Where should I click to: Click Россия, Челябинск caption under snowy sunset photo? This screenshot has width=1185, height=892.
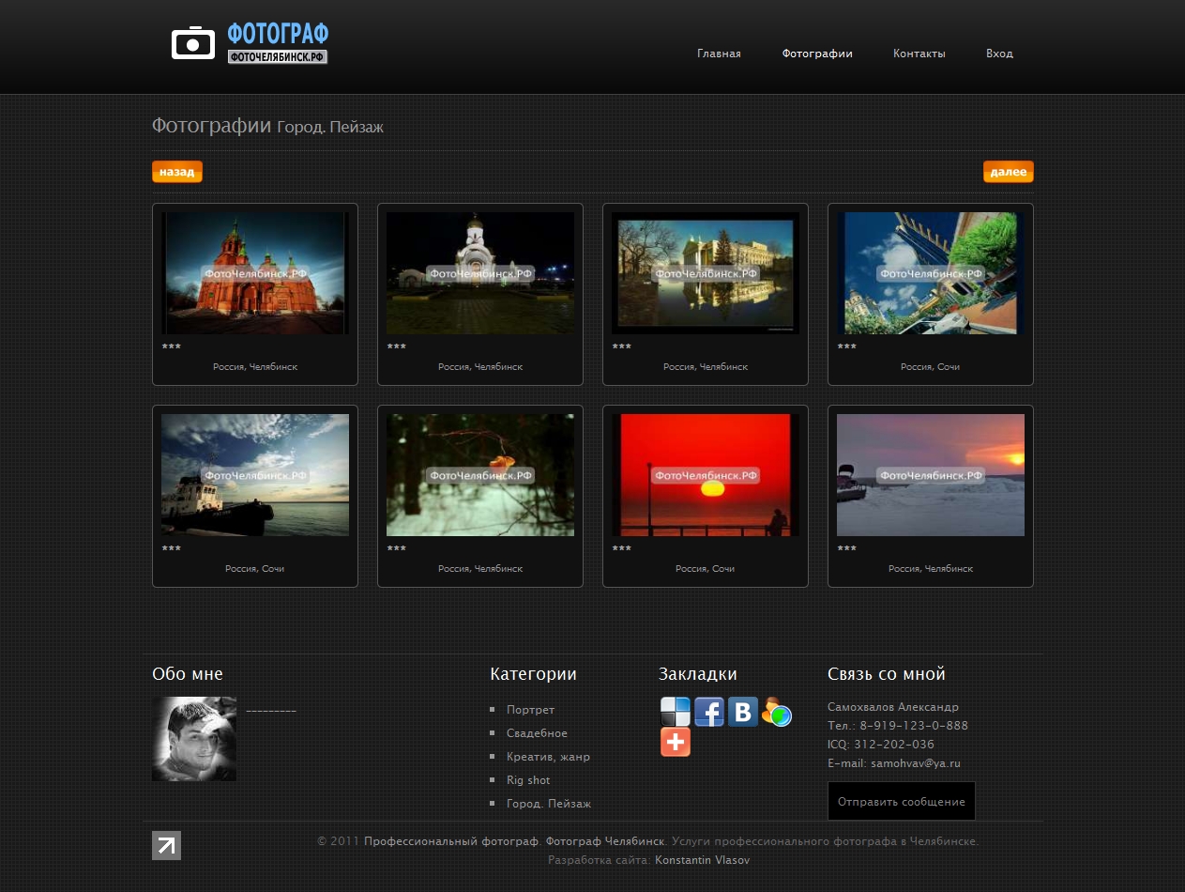coord(931,569)
